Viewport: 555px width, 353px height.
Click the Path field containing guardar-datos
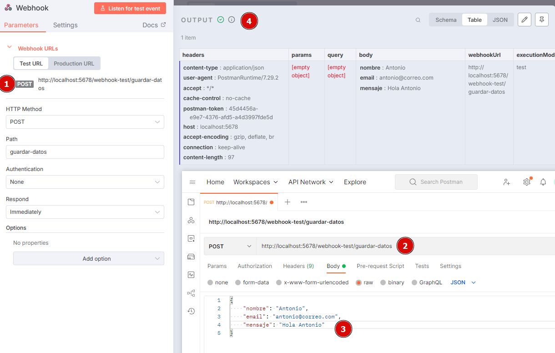tap(85, 152)
